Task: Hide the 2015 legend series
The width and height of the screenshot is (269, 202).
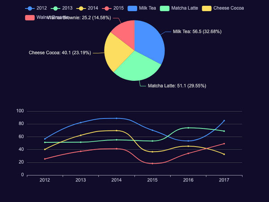Action: click(107, 8)
